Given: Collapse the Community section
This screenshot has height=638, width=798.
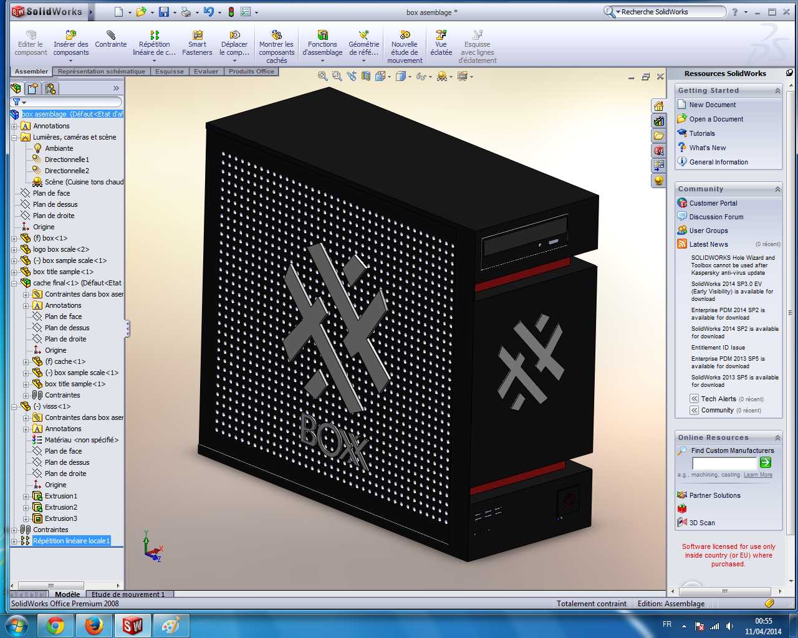Looking at the screenshot, I should pos(777,189).
